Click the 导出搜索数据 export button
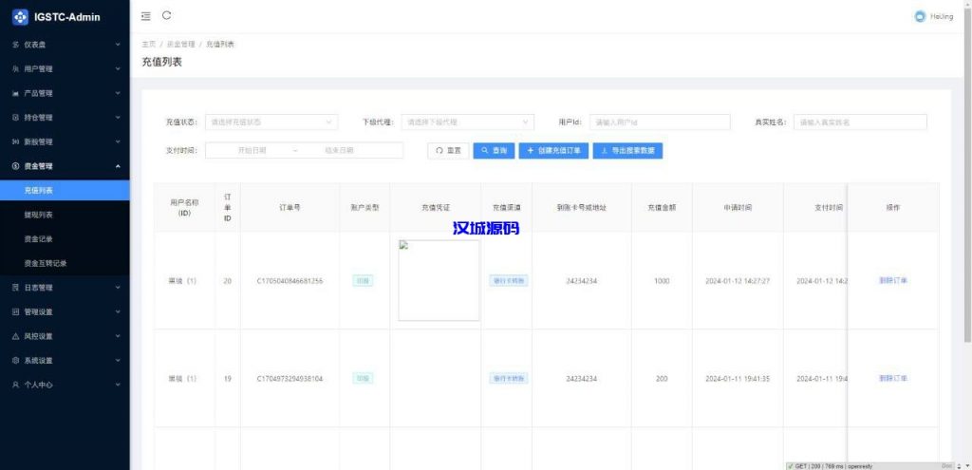Screen dimensions: 972x470 627,150
